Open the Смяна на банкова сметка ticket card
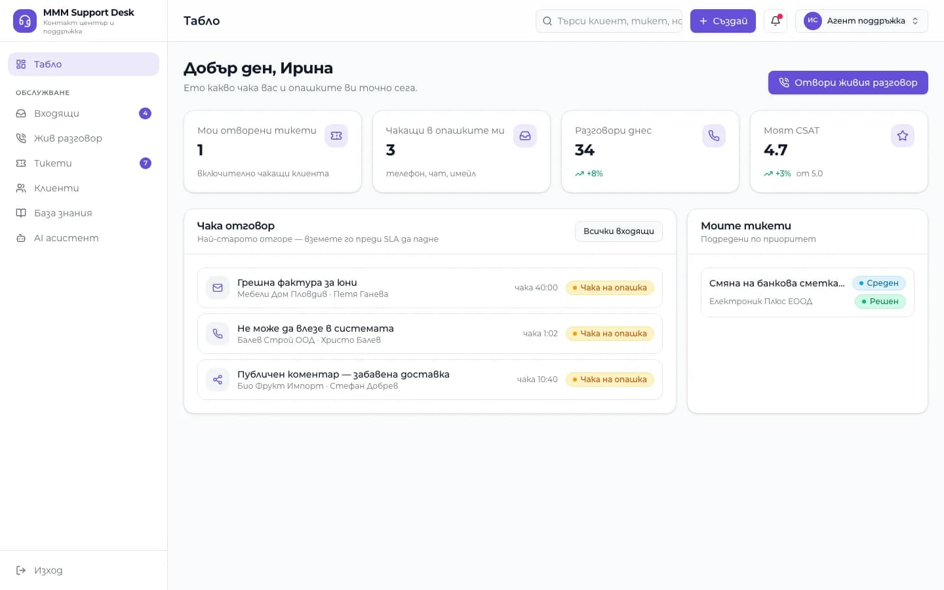The height and width of the screenshot is (590, 944). (x=808, y=292)
